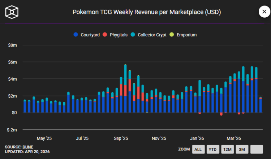Hide the Courtyard legend label

point(90,35)
